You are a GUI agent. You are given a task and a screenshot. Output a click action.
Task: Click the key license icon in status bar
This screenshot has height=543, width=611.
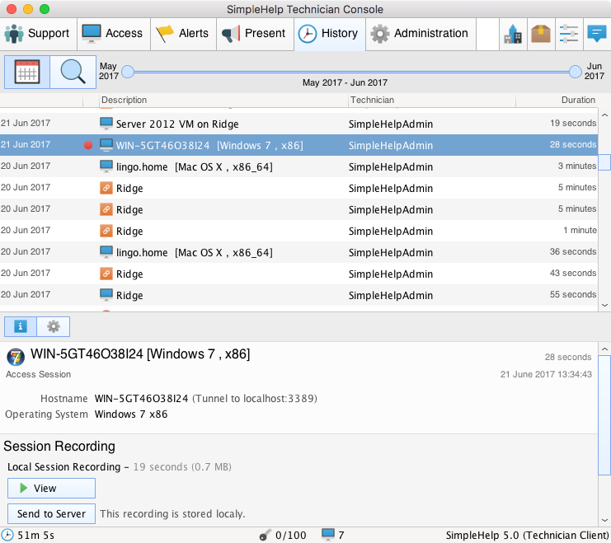click(x=265, y=536)
